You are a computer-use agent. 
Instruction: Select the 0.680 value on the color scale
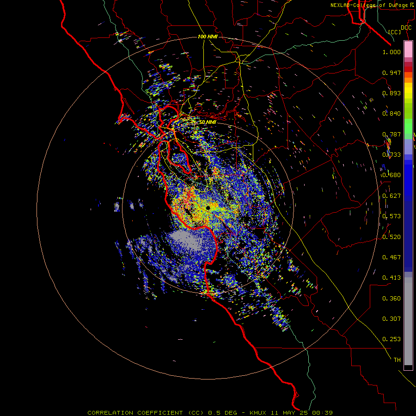tap(392, 175)
